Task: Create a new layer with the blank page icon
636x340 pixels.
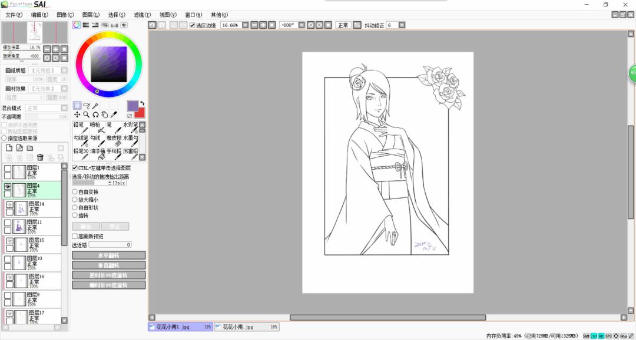Action: pos(9,148)
